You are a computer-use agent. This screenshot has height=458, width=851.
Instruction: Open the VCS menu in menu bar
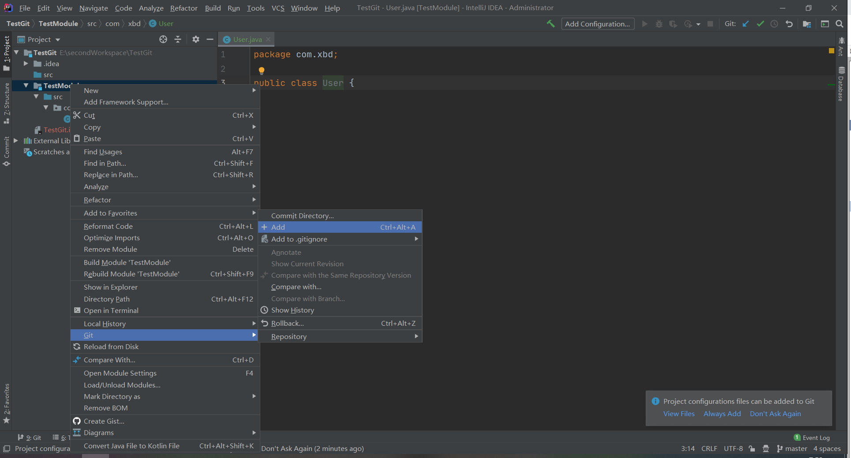point(278,8)
